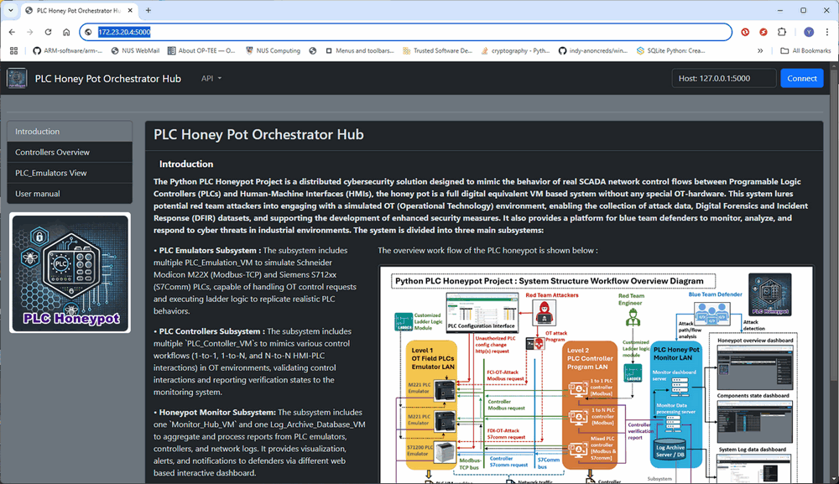The image size is (839, 484).
Task: Focus the address bar with 172.23.20.4:5000
Action: [407, 32]
